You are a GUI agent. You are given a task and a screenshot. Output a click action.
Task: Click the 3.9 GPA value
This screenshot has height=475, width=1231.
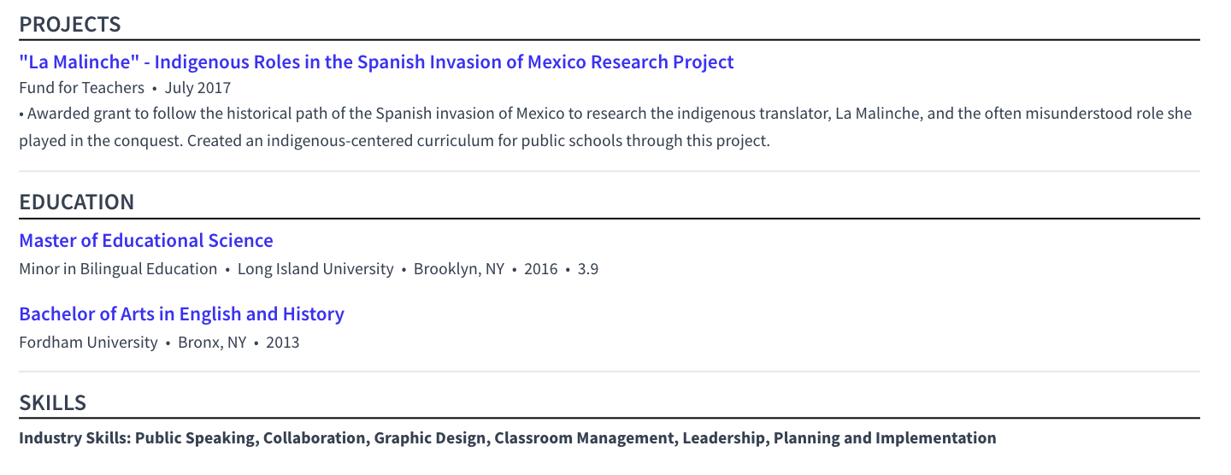click(x=588, y=269)
